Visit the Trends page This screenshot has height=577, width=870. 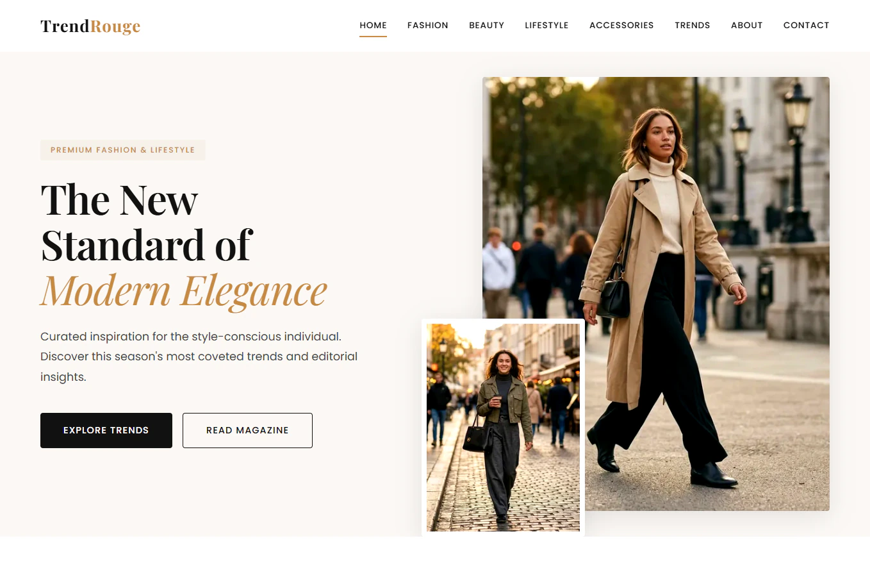(693, 26)
